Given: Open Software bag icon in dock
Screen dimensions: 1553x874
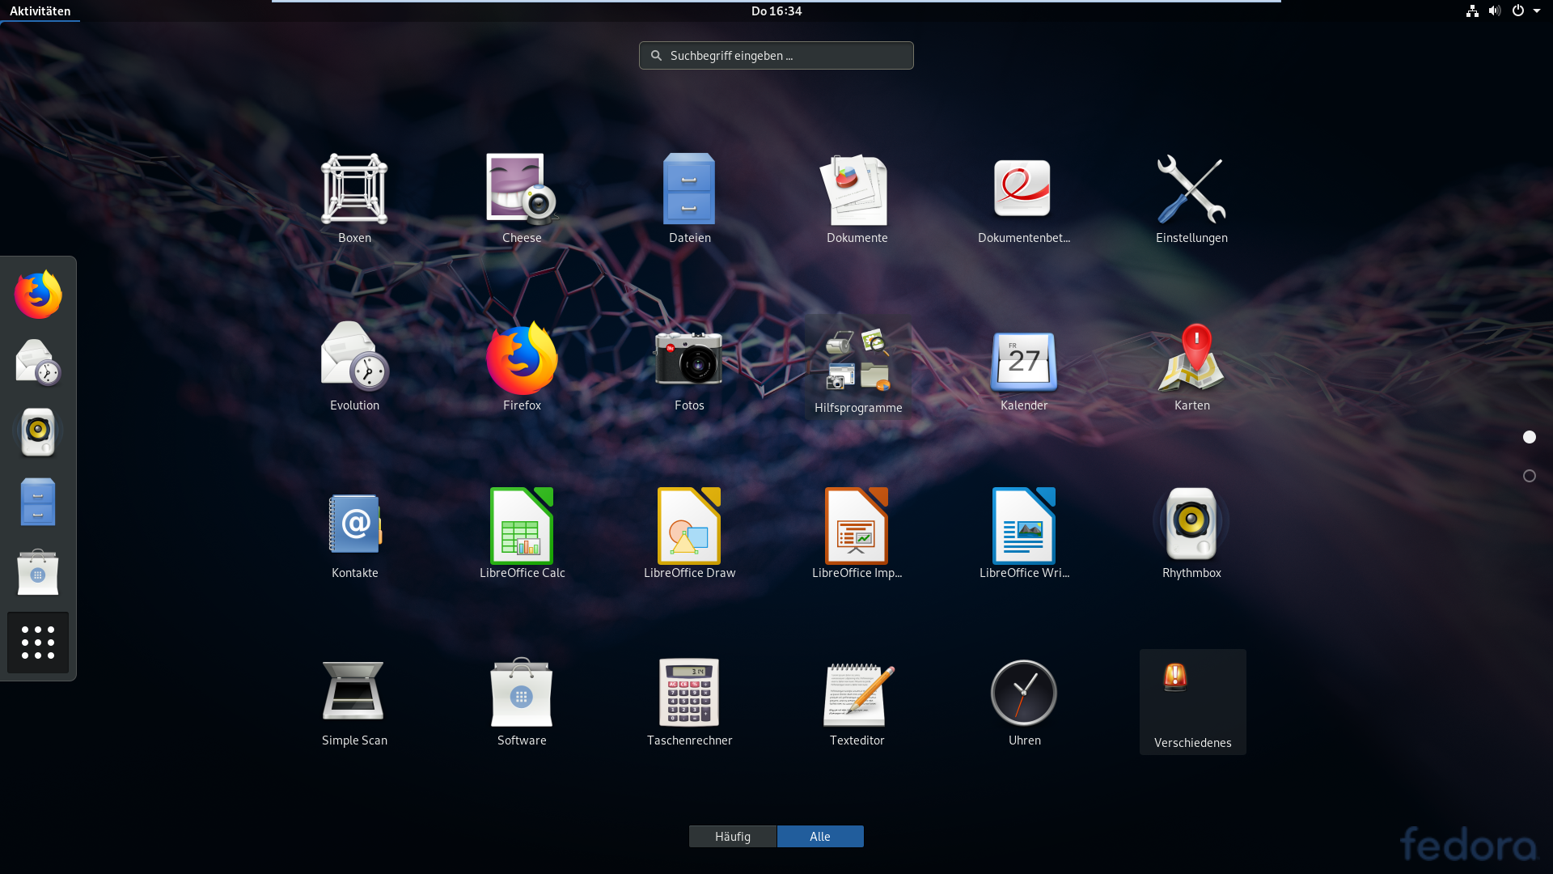Looking at the screenshot, I should click(38, 571).
